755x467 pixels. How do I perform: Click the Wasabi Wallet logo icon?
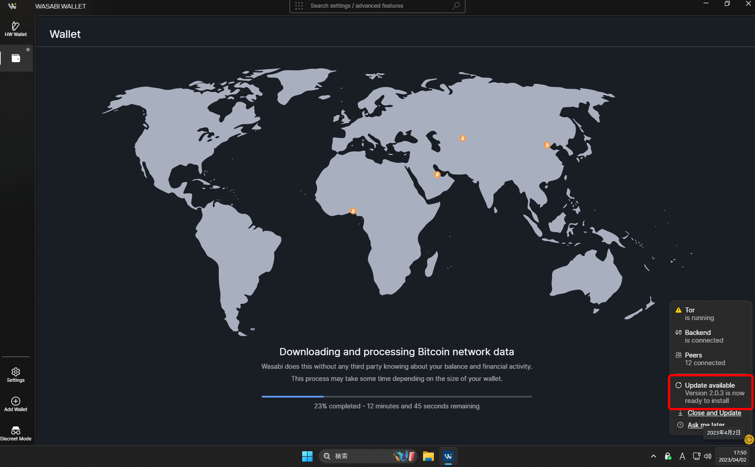pos(12,6)
